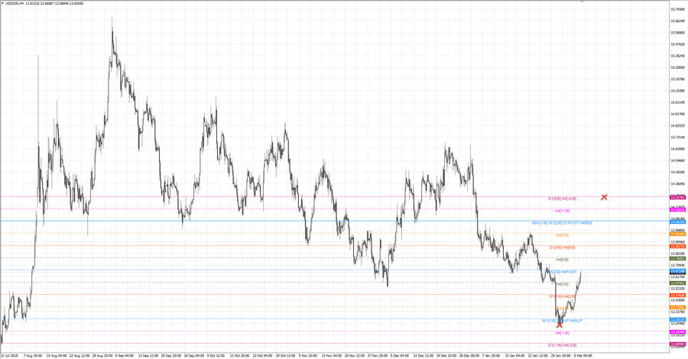Select the red cross marker on the D1[5/8] line
688x359 pixels.
coord(604,197)
